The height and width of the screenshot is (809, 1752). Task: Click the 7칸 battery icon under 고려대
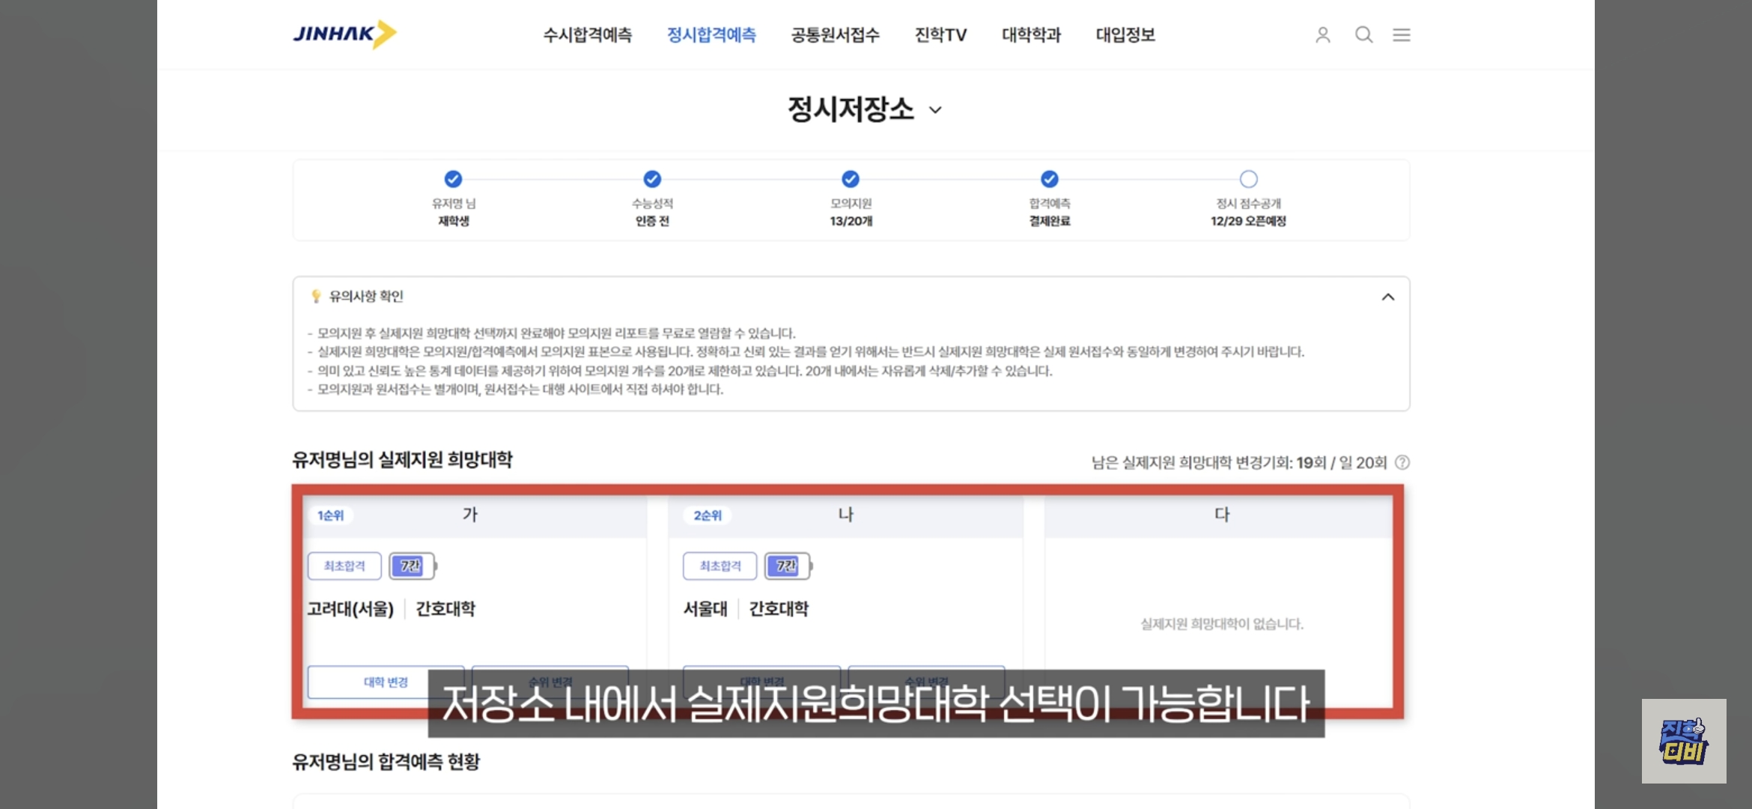(412, 566)
